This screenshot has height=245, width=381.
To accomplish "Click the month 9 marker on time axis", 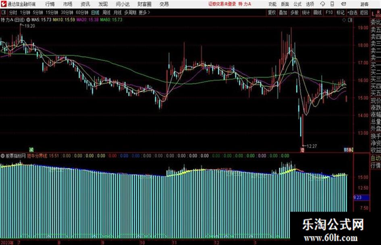I will [103, 243].
